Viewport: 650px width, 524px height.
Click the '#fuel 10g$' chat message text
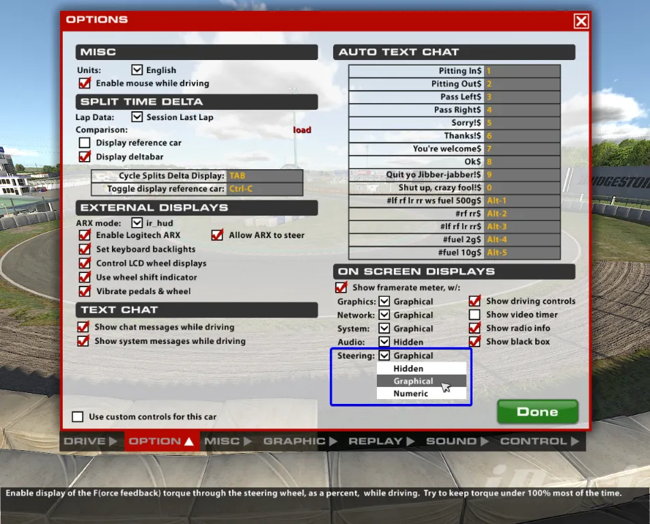(x=460, y=252)
